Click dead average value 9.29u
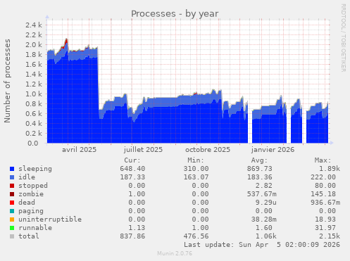This screenshot has width=350, height=261. 265,203
